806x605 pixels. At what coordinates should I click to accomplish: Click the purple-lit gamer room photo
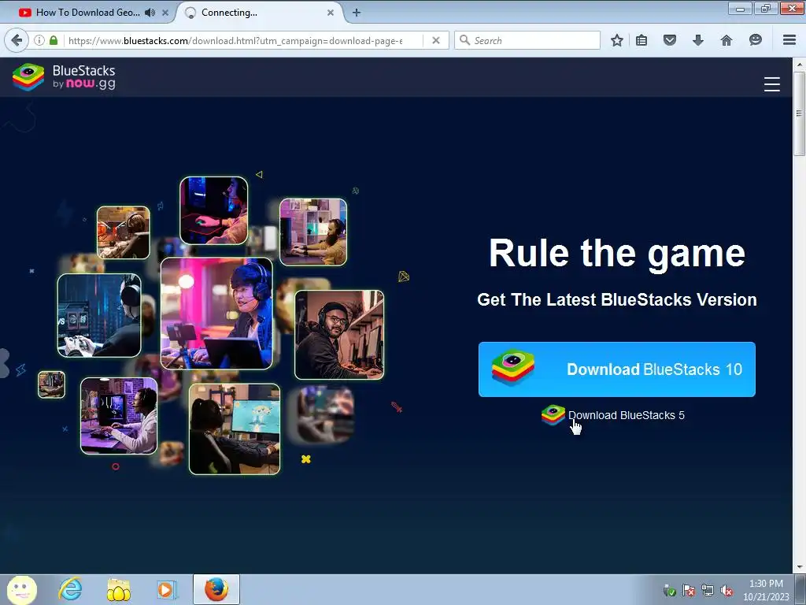point(119,416)
